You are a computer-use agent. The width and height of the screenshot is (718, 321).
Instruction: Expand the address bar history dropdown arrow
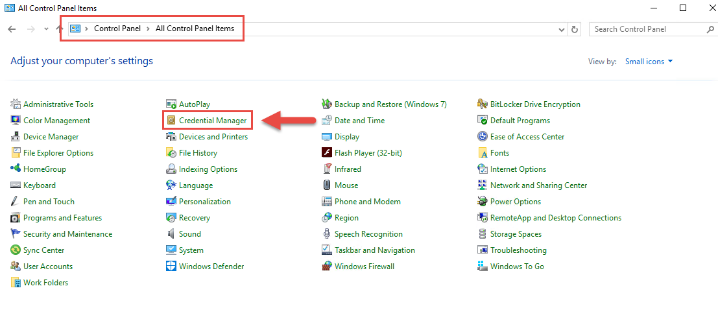pos(562,29)
